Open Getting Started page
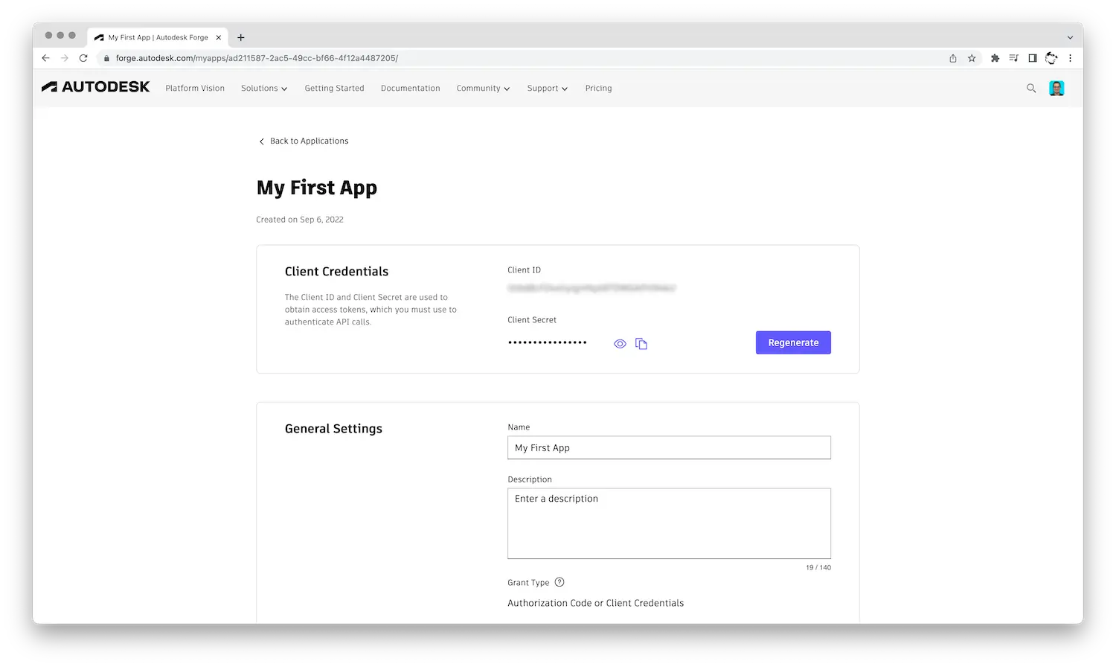This screenshot has height=667, width=1116. click(334, 88)
